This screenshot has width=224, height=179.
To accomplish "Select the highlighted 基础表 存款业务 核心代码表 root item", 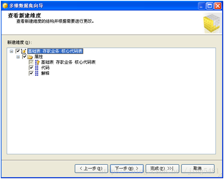I will click(x=55, y=51).
